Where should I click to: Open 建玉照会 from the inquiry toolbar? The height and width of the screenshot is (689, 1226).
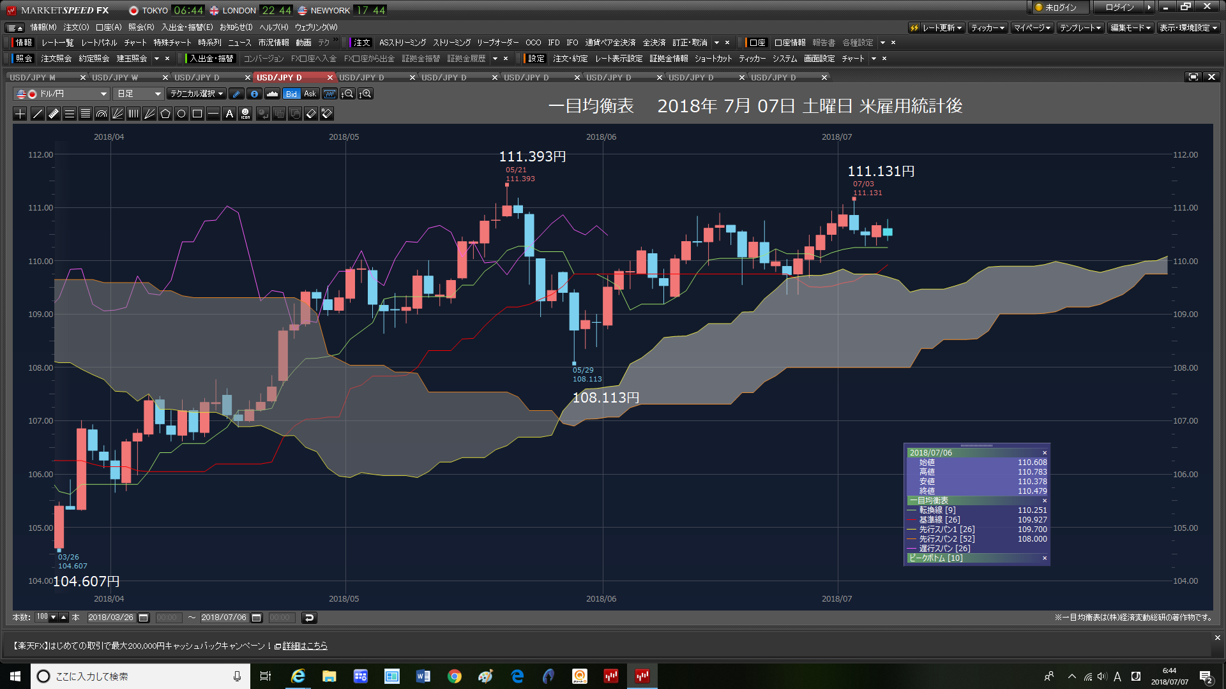[132, 59]
